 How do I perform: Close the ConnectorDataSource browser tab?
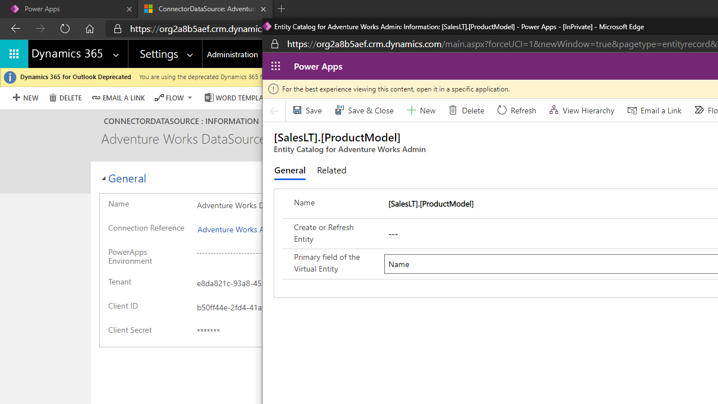point(264,9)
